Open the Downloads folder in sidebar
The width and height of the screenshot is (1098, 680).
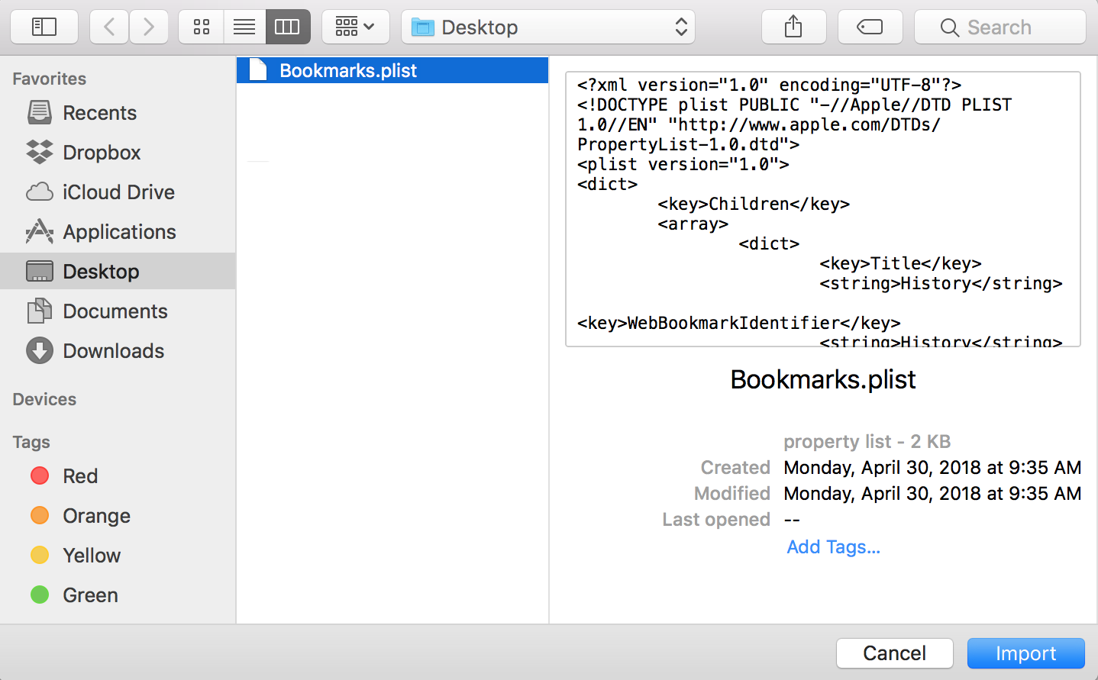point(113,351)
